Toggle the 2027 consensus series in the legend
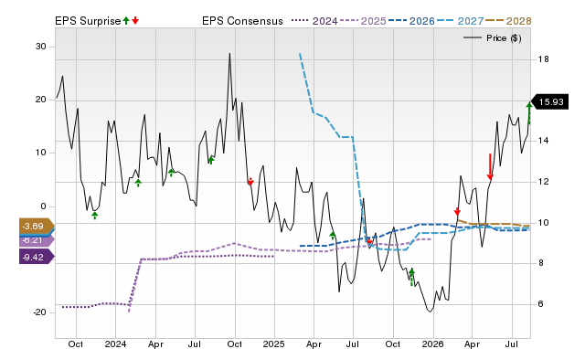This screenshot has width=585, height=349. click(x=460, y=21)
